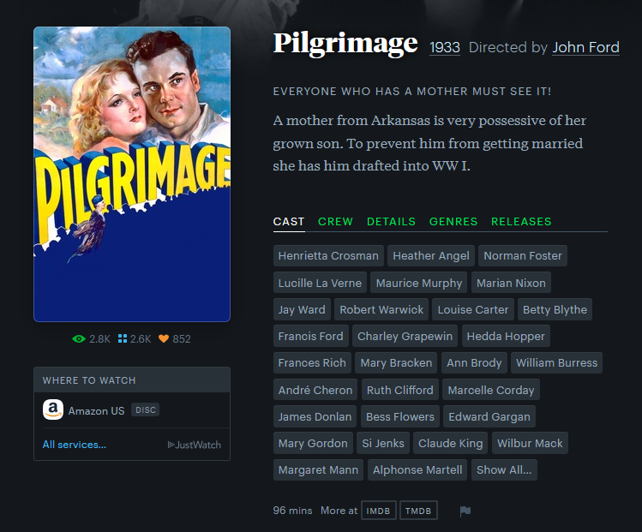Click the 852 likes count
The image size is (642, 532).
182,339
